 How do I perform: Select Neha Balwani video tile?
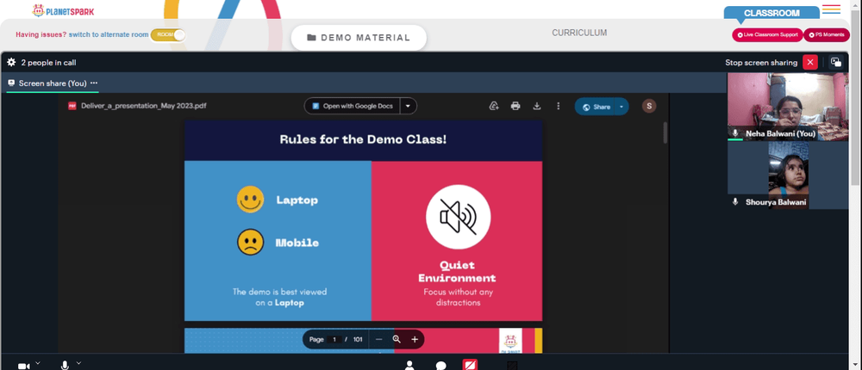click(x=788, y=107)
